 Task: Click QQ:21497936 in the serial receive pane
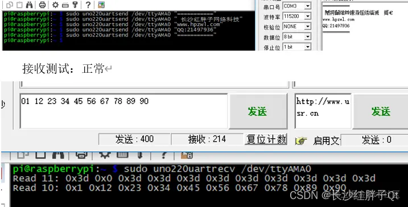[336, 26]
